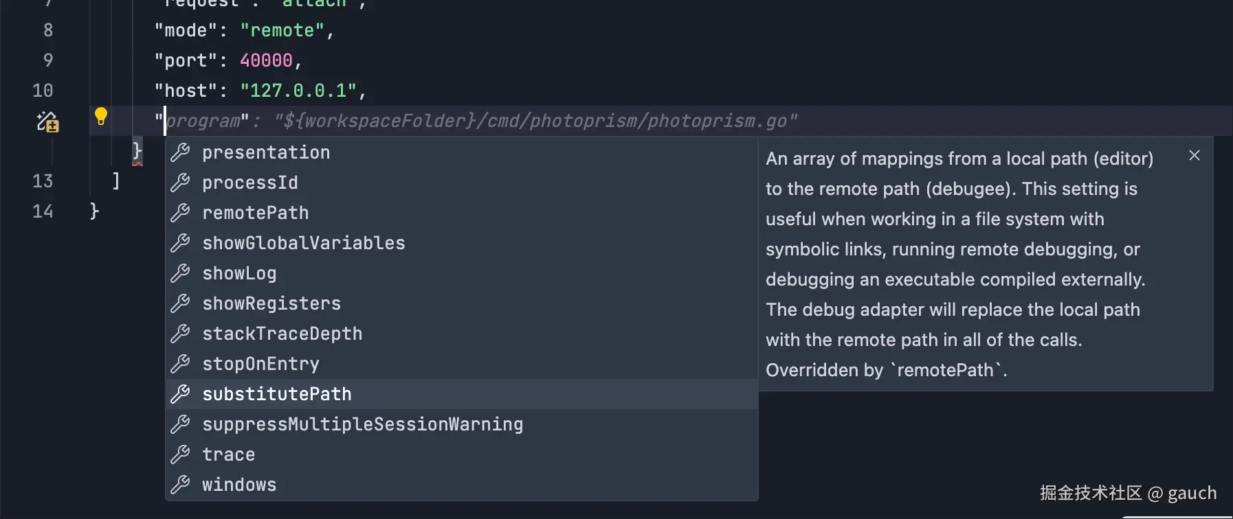Click the host value "127.0.0.1"
This screenshot has height=519, width=1233.
pyautogui.click(x=298, y=91)
